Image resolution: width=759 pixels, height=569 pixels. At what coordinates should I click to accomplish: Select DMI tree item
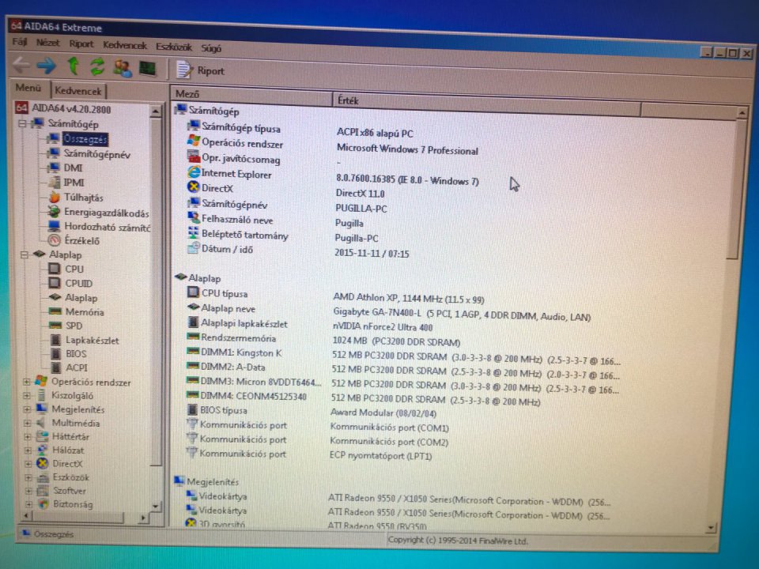point(73,168)
